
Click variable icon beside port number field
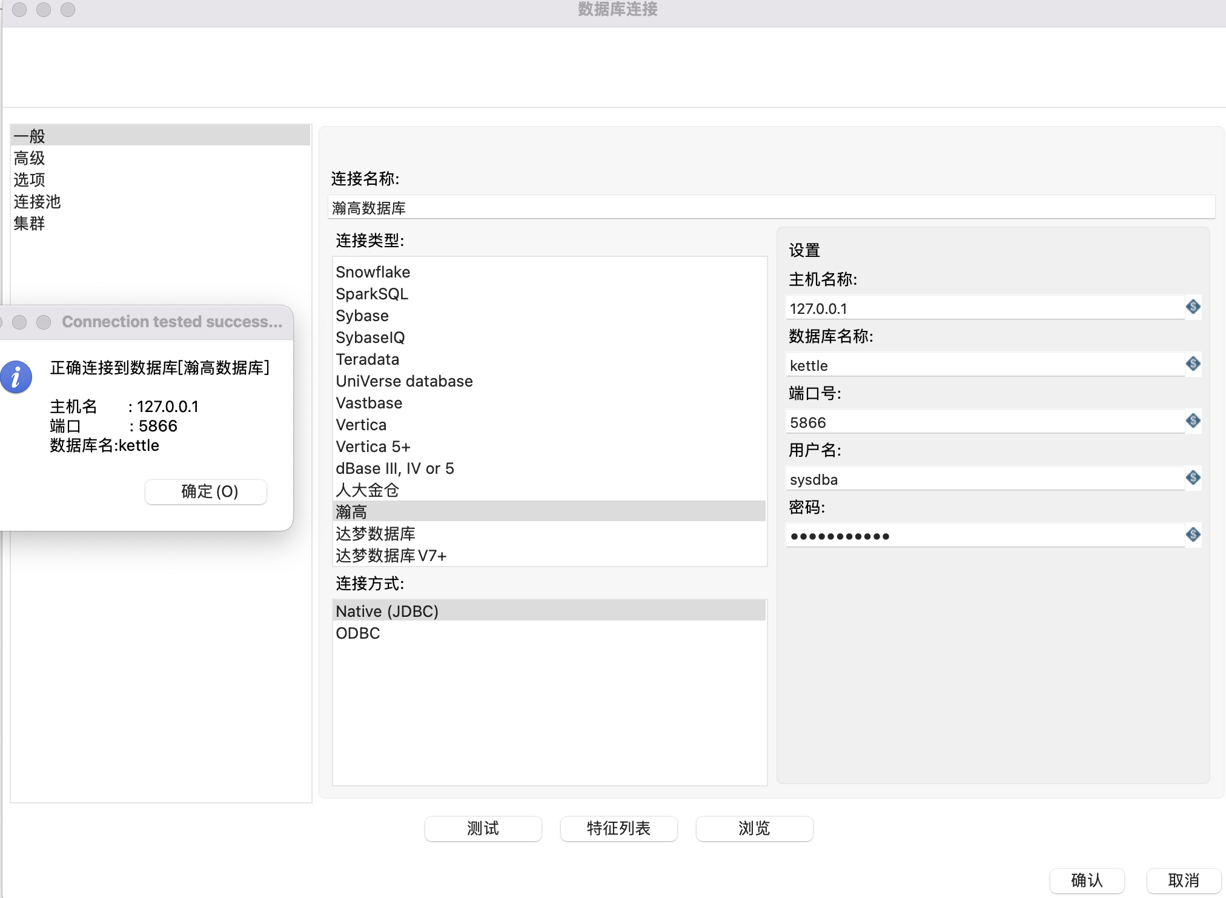point(1193,421)
